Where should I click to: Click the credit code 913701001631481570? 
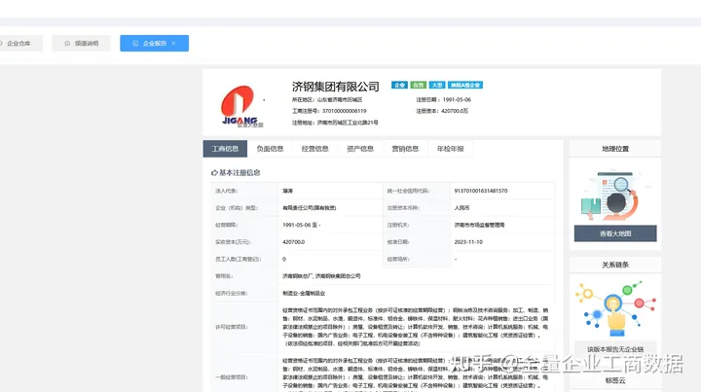tap(481, 191)
